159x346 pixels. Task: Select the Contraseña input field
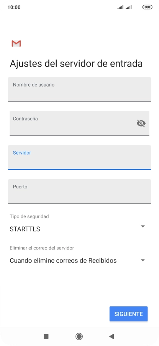(79, 123)
